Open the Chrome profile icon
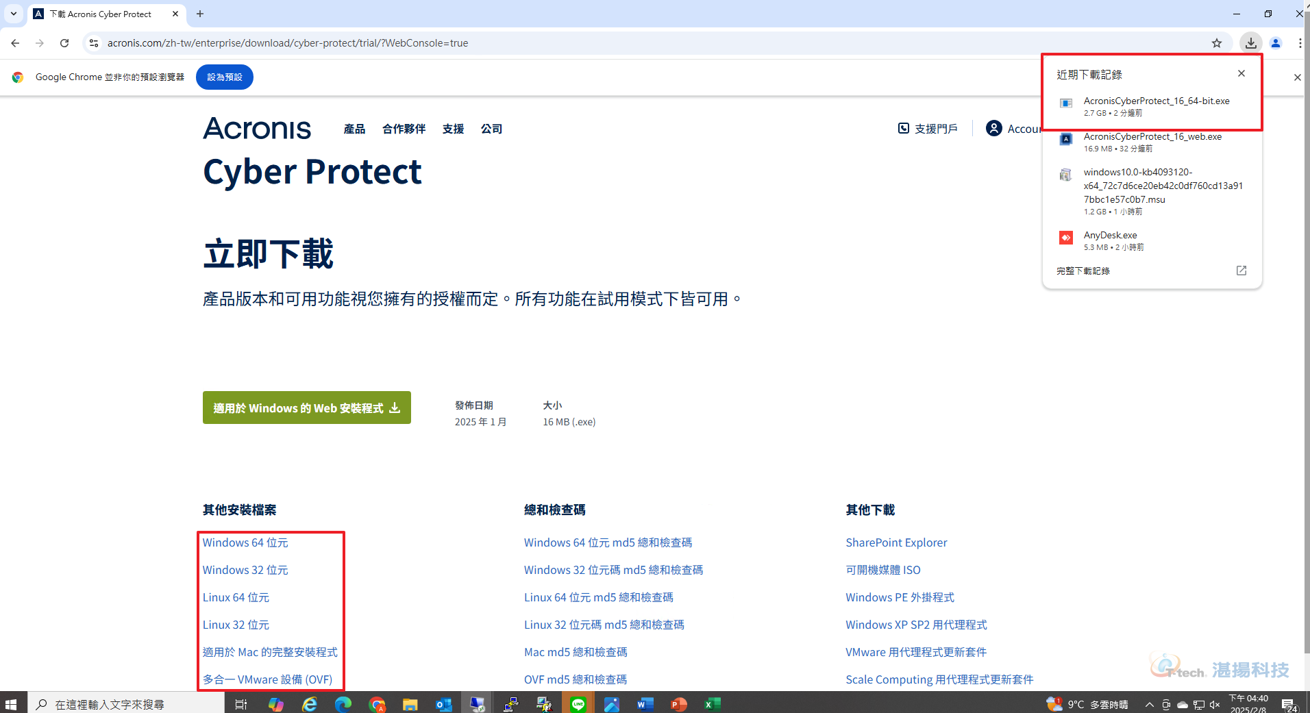1310x713 pixels. [x=1276, y=43]
